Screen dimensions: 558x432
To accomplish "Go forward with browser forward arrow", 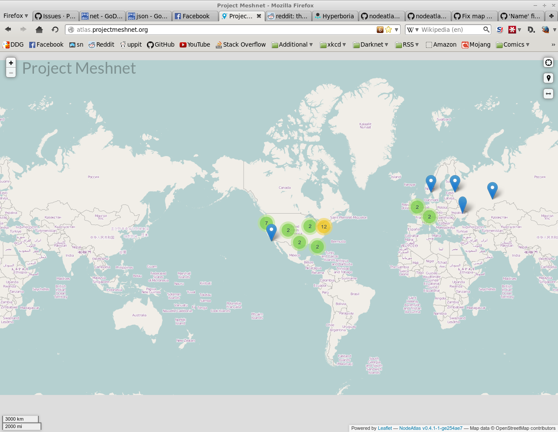I will (x=23, y=29).
